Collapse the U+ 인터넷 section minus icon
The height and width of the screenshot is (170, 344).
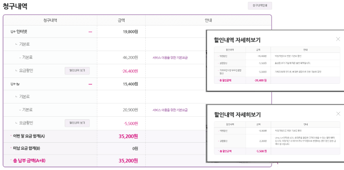(x=90, y=32)
